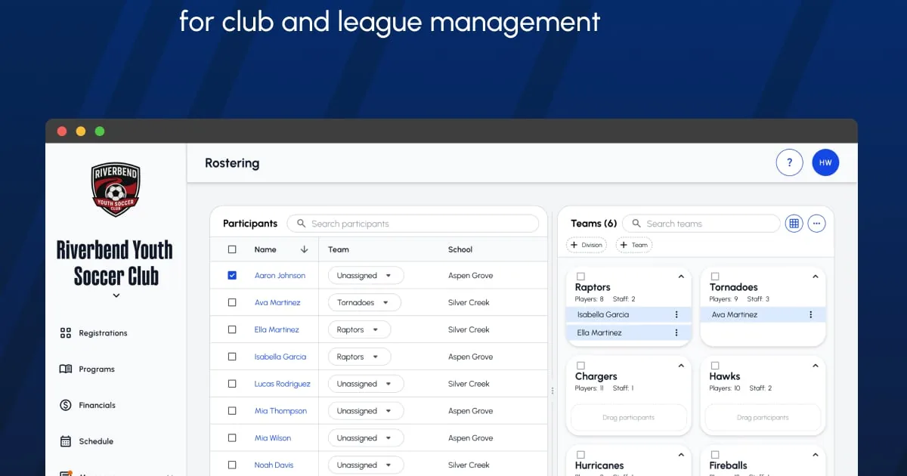This screenshot has height=476, width=907.
Task: Select the Hawks team checkbox
Action: (715, 366)
